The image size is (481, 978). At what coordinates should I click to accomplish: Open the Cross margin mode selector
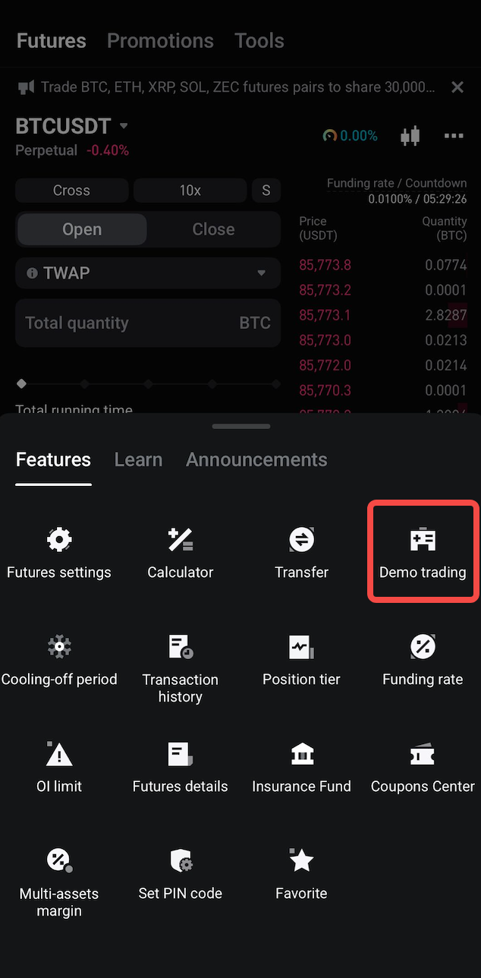pos(71,191)
